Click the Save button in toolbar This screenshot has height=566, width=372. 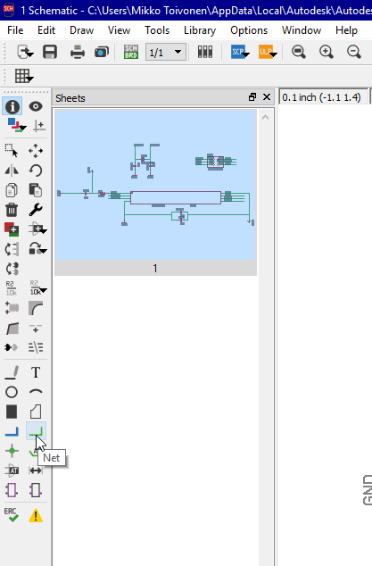coord(50,52)
